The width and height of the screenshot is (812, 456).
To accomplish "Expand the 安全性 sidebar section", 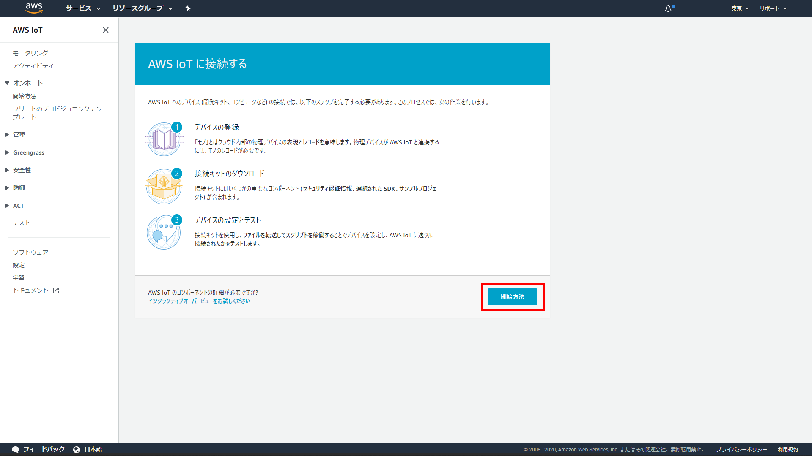I will point(7,170).
